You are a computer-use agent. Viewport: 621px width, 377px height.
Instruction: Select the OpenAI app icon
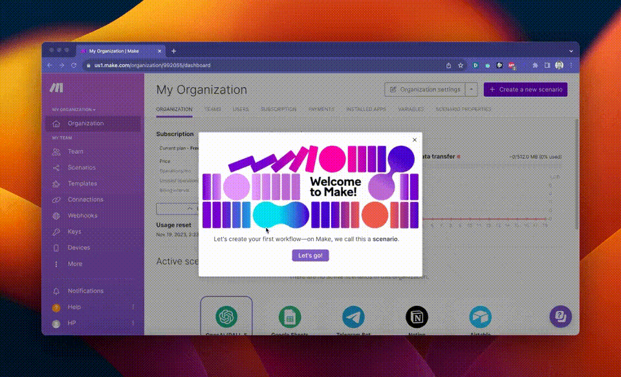[x=226, y=317]
